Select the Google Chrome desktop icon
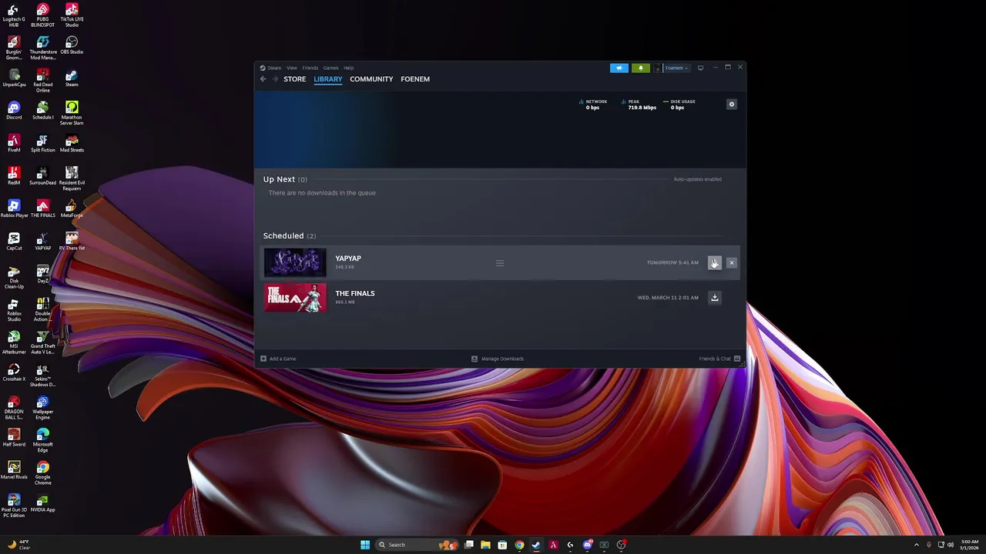Viewport: 986px width, 554px height. click(43, 473)
